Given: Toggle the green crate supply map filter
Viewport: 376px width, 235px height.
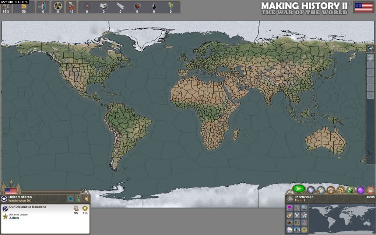Looking at the screenshot, I should point(297,222).
